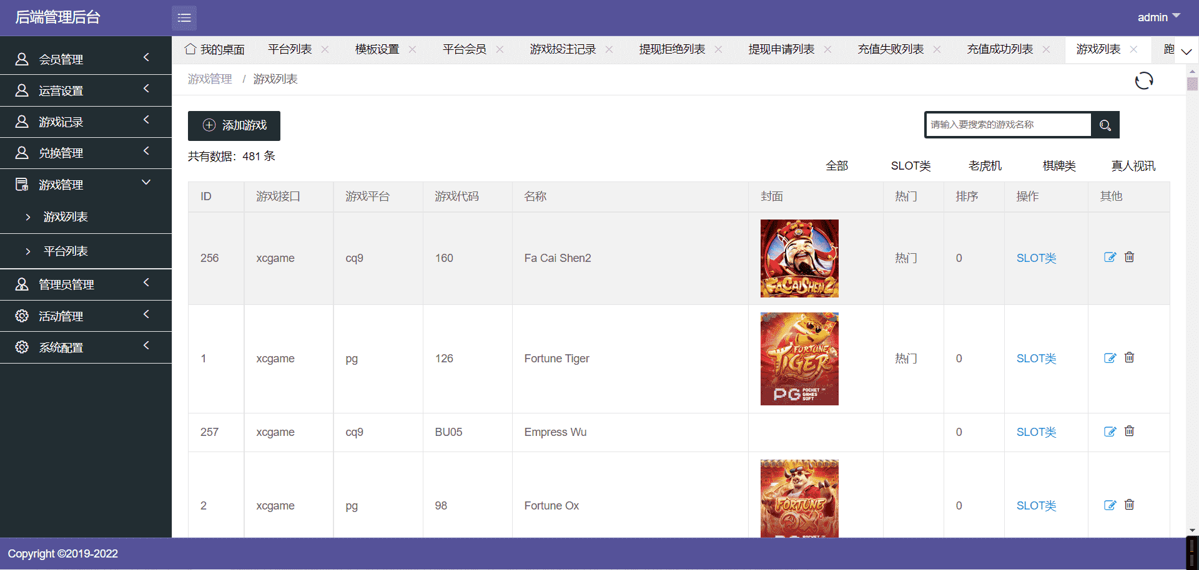Edit the Empress Wu game row
1199x570 pixels.
1110,432
